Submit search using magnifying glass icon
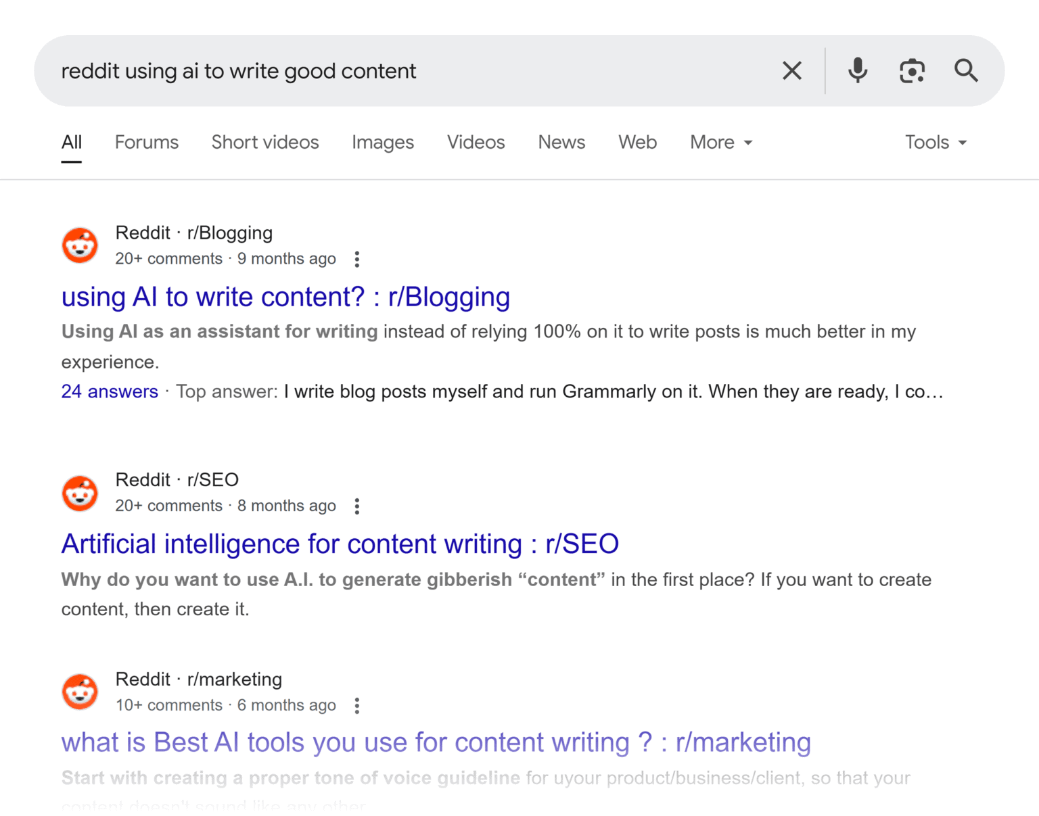 965,71
